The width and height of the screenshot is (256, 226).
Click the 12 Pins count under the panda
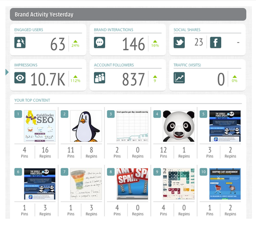pyautogui.click(x=163, y=150)
